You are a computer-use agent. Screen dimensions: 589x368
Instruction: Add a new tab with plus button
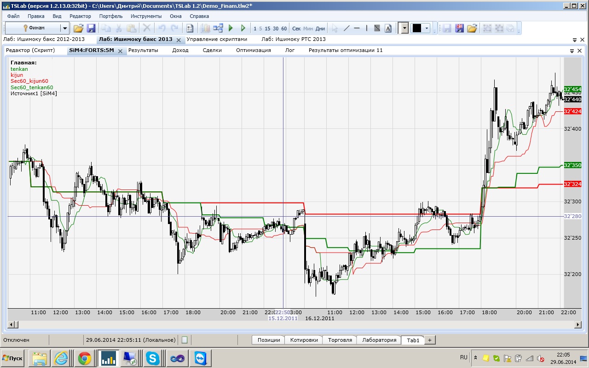point(429,340)
